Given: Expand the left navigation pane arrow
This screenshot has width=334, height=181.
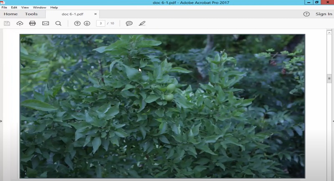Looking at the screenshot, I should coord(1,121).
